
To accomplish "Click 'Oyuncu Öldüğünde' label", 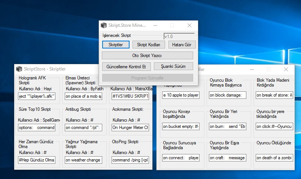I will pos(274,143).
